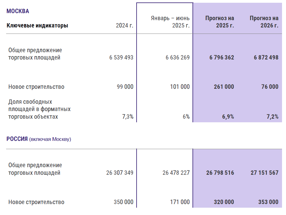
Task: Select the Russia value 26 307 349
Action: (x=120, y=173)
